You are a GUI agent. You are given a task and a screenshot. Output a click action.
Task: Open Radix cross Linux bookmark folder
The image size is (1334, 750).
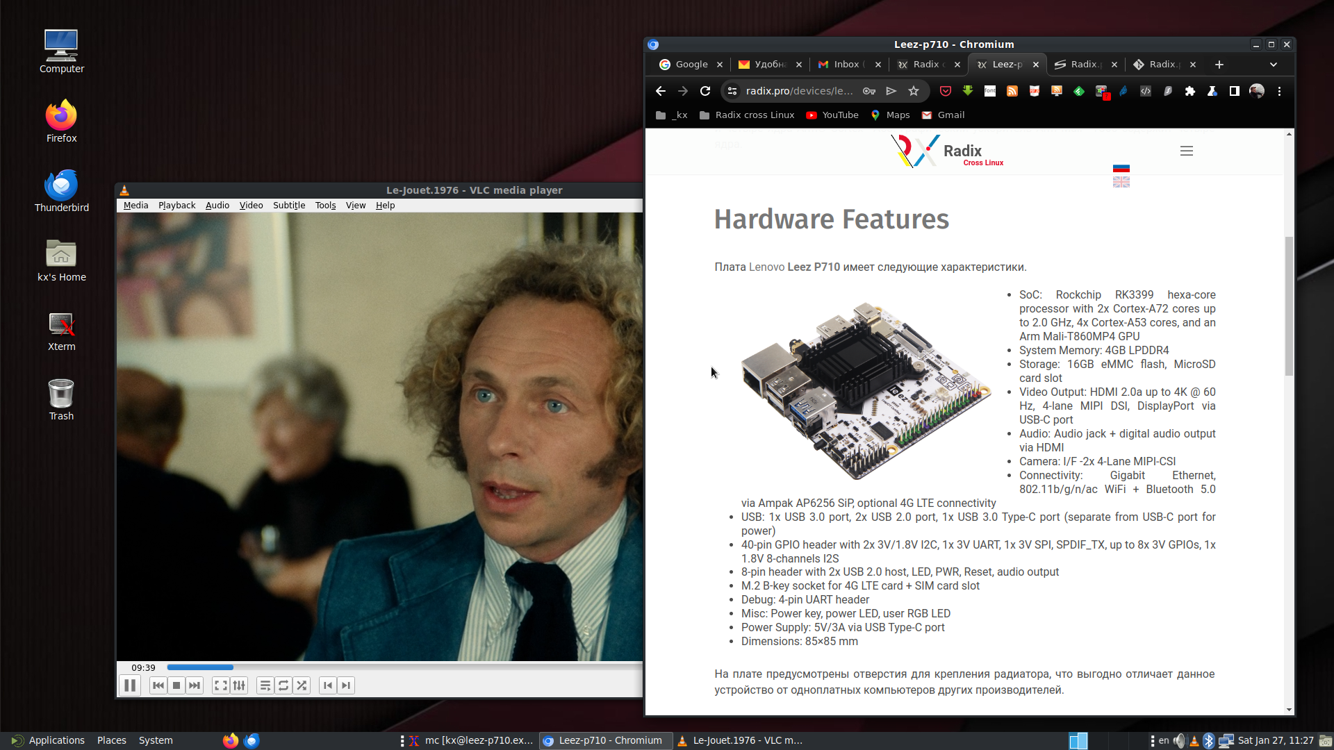pyautogui.click(x=747, y=115)
